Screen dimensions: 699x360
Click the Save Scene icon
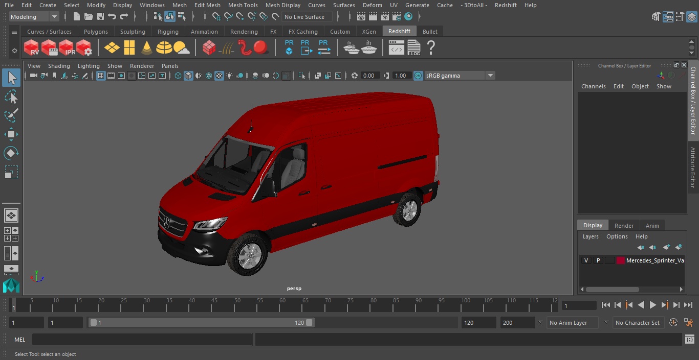tap(100, 16)
